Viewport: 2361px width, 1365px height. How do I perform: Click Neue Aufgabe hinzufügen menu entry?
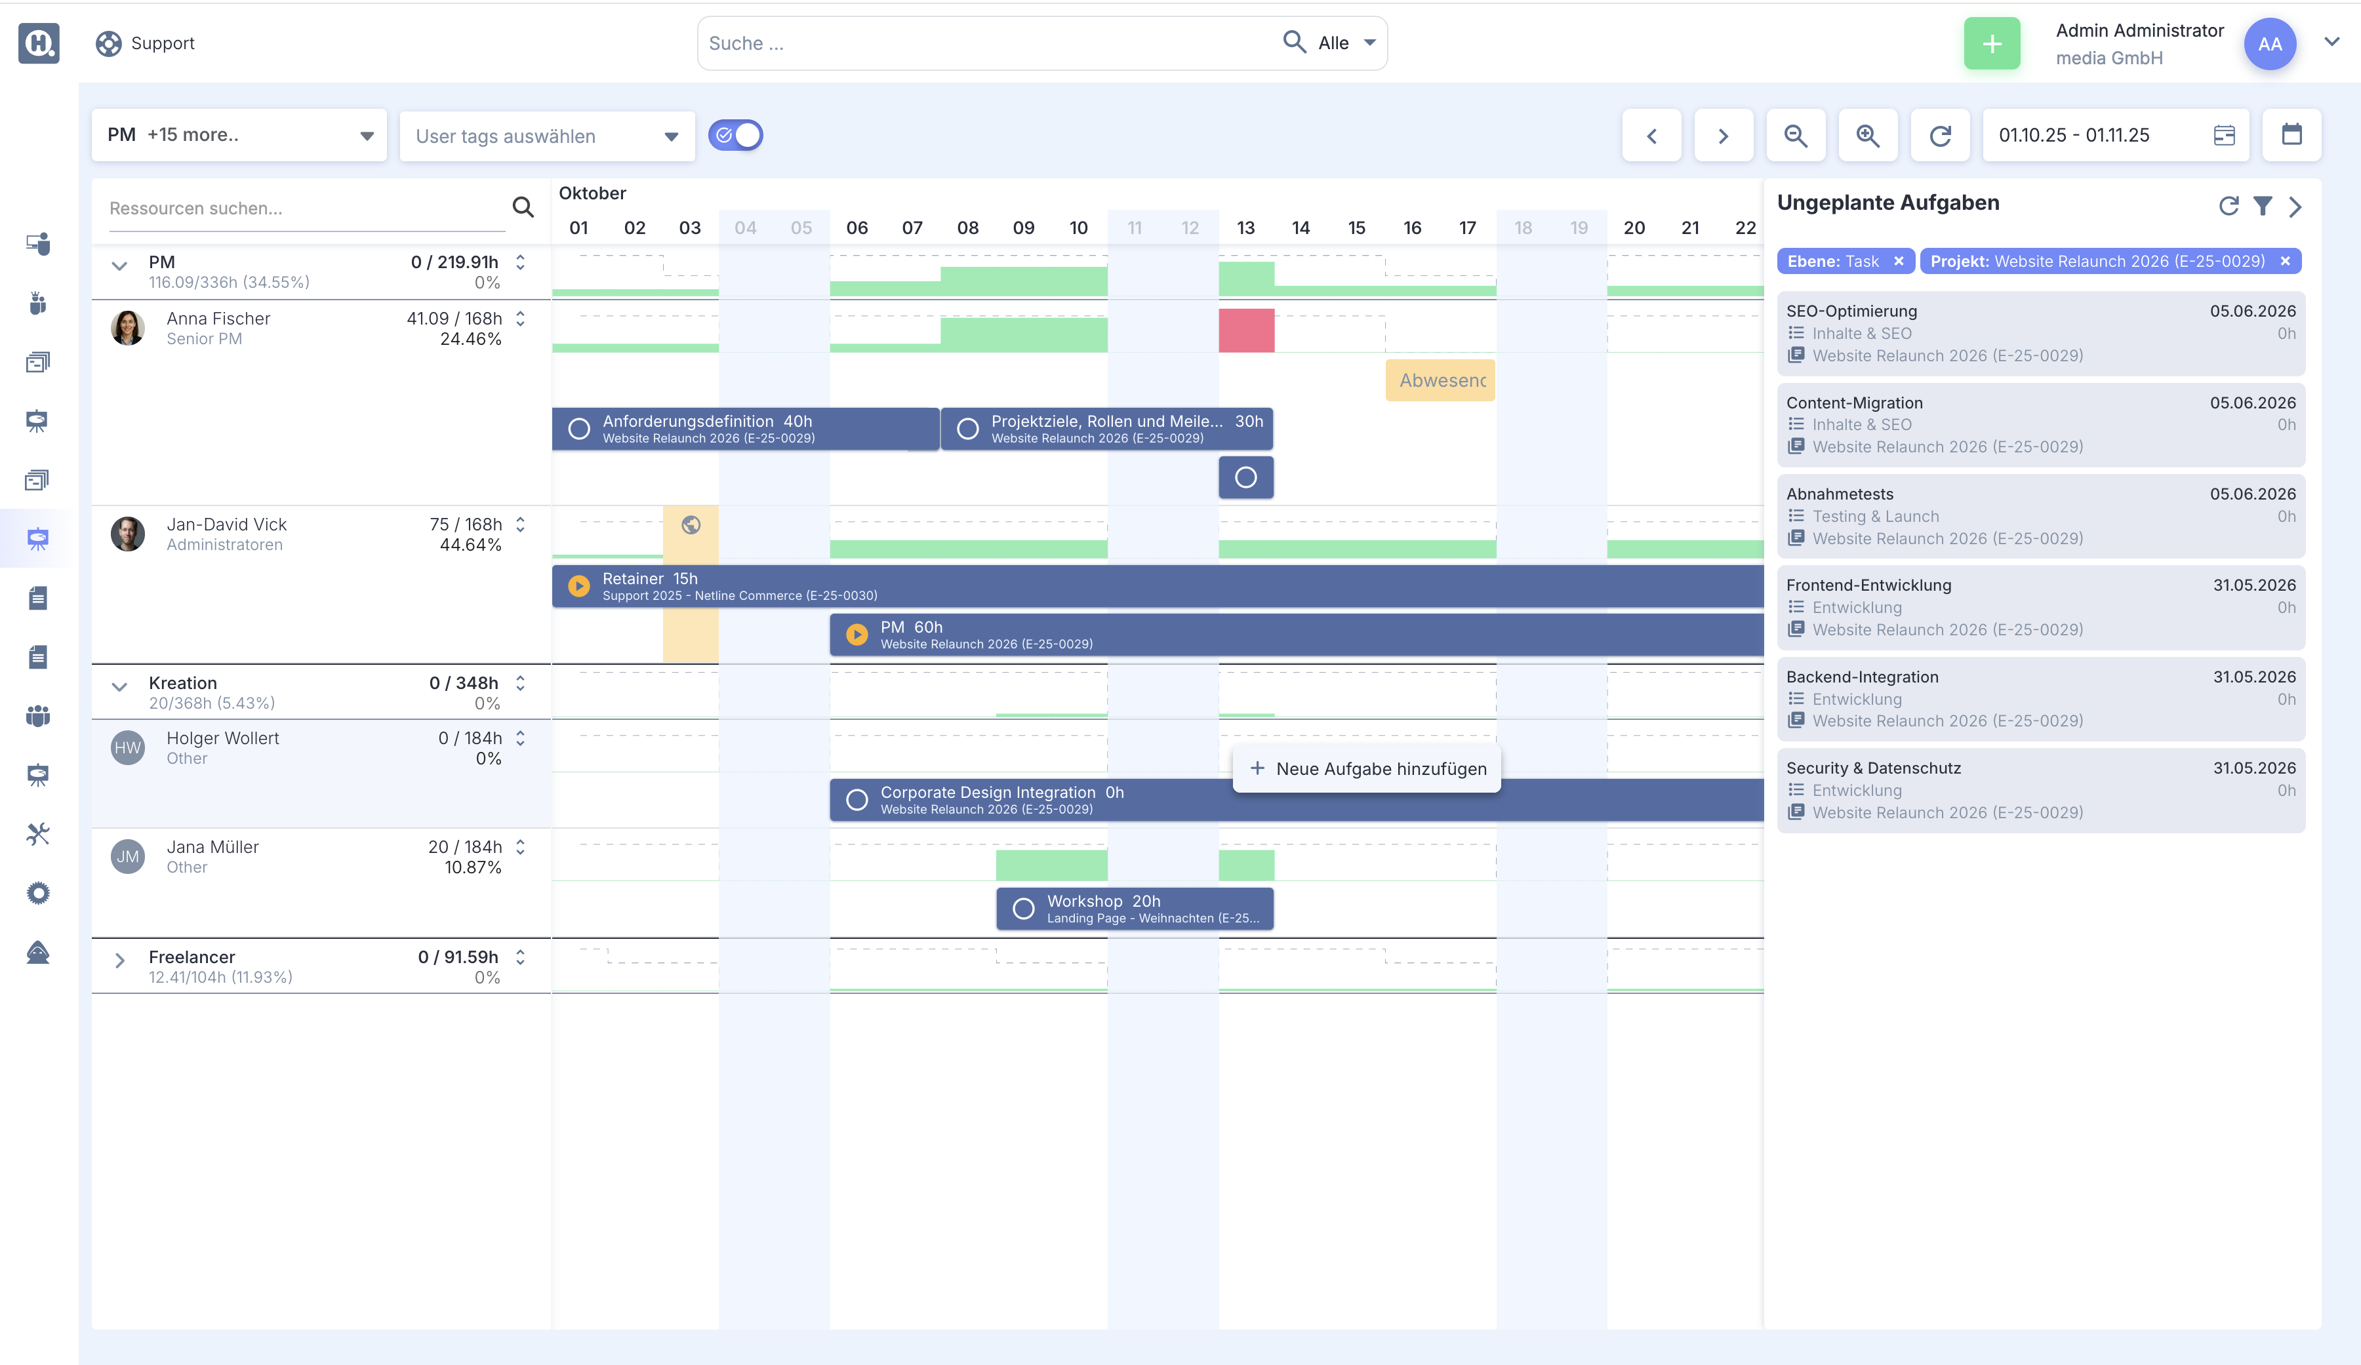pos(1367,769)
